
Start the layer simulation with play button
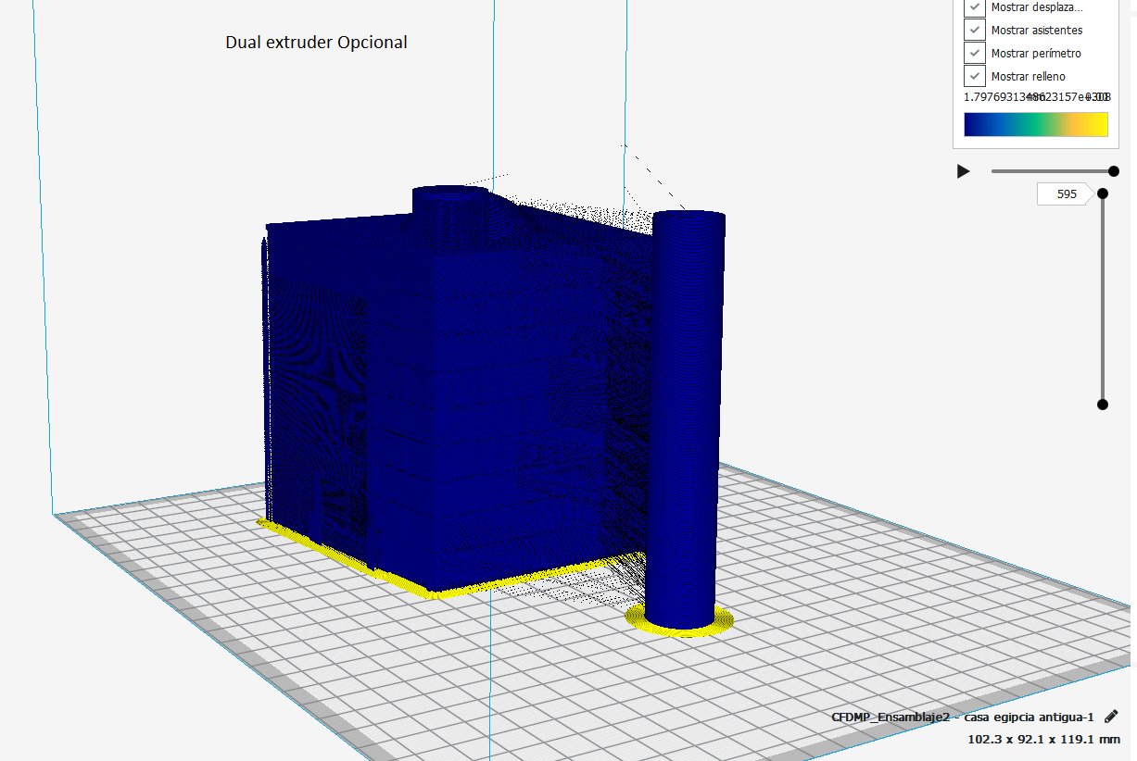964,171
